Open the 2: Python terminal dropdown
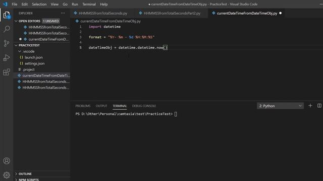Screen dimensions: 323x181 [x=280, y=106]
